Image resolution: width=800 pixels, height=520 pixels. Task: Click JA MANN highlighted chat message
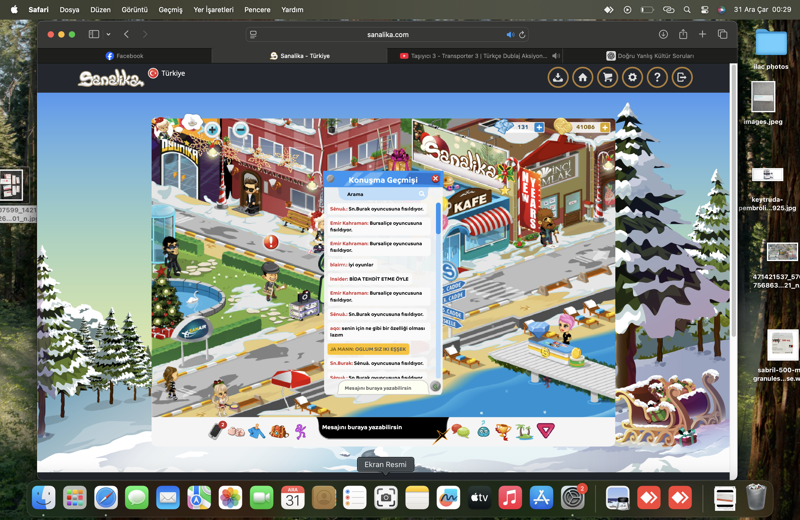pos(368,349)
